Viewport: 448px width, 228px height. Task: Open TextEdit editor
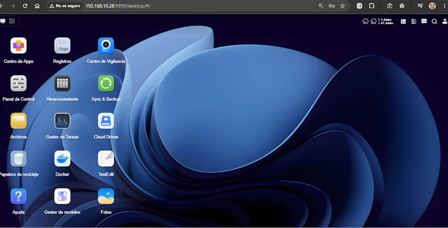[106, 159]
